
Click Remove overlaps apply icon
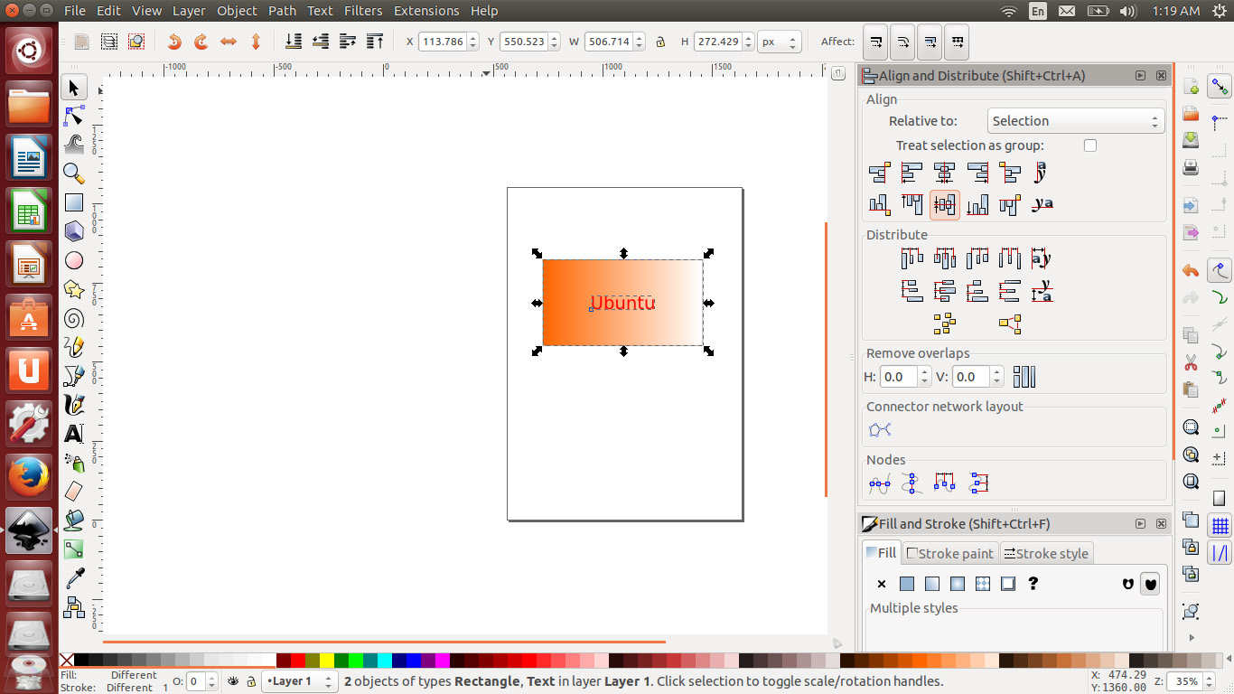coord(1024,377)
